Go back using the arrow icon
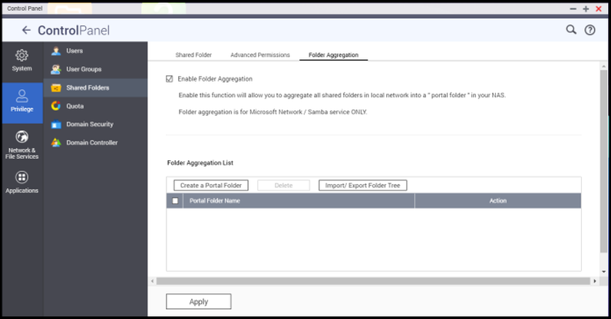Image resolution: width=611 pixels, height=319 pixels. (x=26, y=30)
